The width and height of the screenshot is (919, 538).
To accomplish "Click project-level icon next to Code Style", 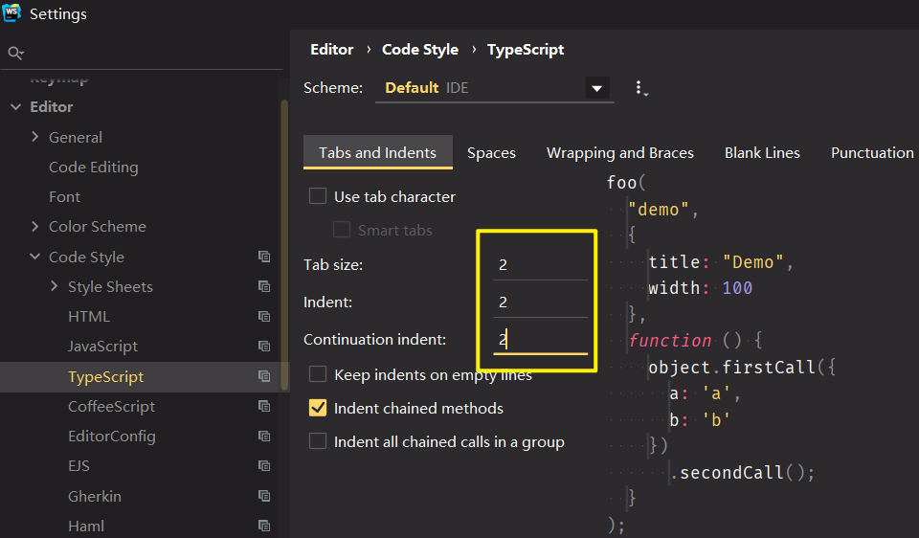I will 264,257.
